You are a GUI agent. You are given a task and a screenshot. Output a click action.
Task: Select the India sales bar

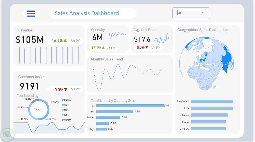(212, 108)
